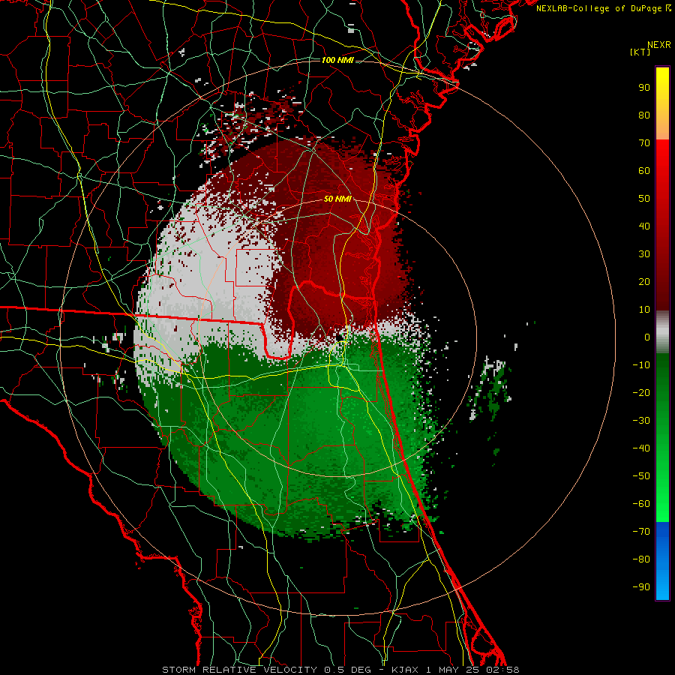Click the NEXR label above the color scale
Screen dimensions: 675x675
click(x=659, y=45)
